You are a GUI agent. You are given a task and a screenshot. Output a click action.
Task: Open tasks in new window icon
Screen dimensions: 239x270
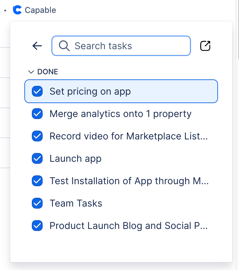[x=205, y=46]
